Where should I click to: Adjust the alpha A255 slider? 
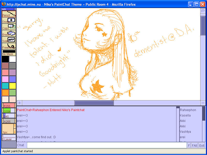(9, 121)
